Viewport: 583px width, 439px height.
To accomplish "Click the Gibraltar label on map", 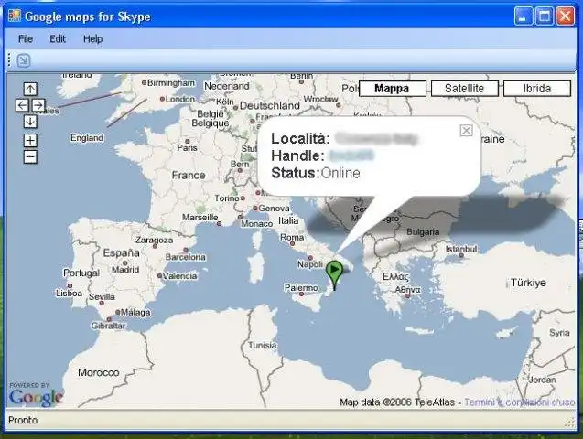I will tap(108, 326).
